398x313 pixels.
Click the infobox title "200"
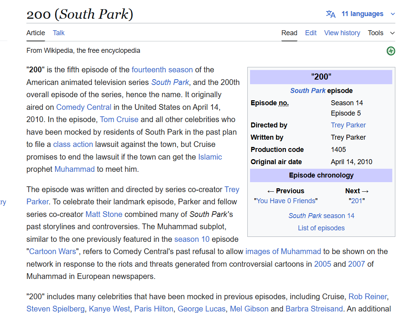pos(321,77)
